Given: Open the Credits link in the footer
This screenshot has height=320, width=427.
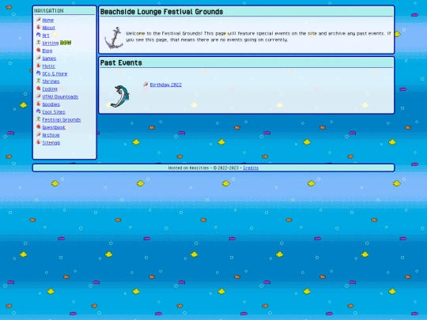Looking at the screenshot, I should click(251, 168).
